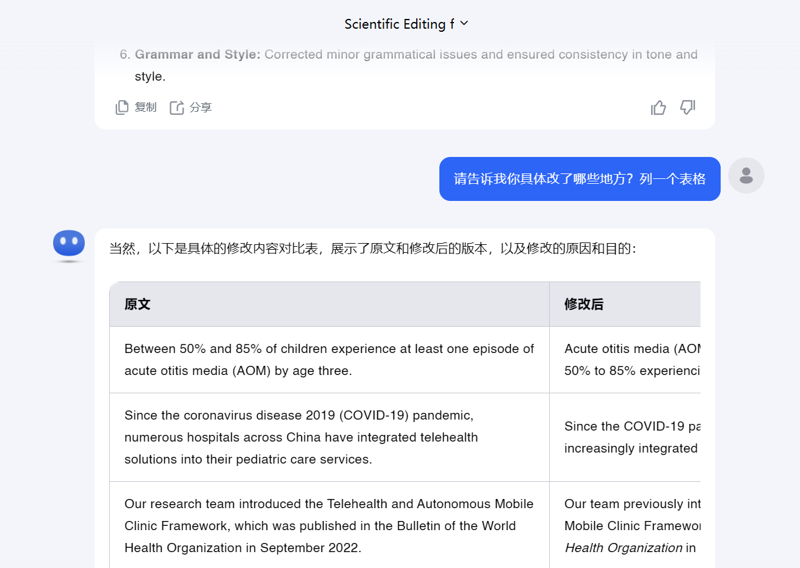
Task: Click the "Our research team introduced" original cell
Action: (329, 526)
